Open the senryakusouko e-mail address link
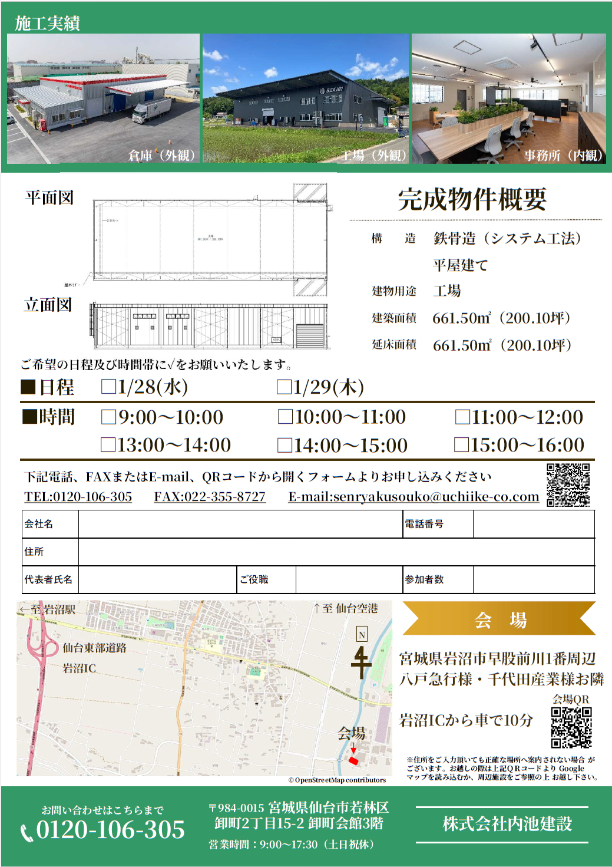Screen dimensions: 612x867 (x=413, y=497)
